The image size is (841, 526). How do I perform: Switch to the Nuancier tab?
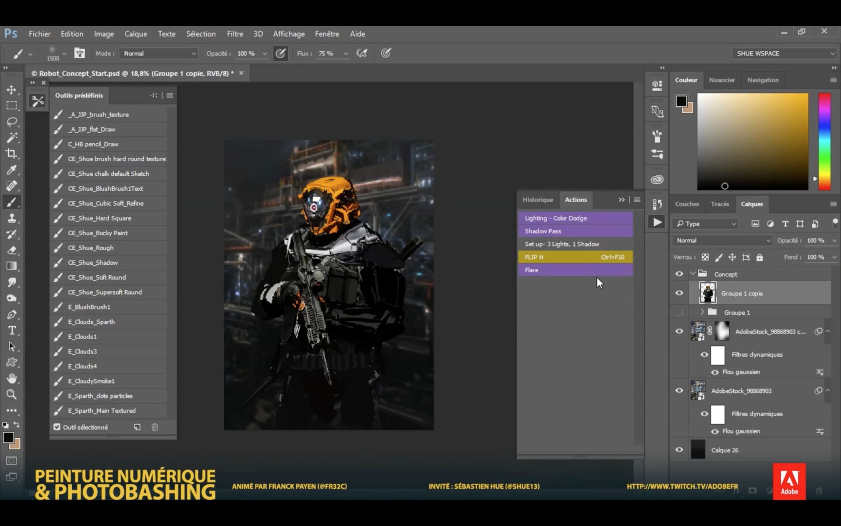[722, 80]
